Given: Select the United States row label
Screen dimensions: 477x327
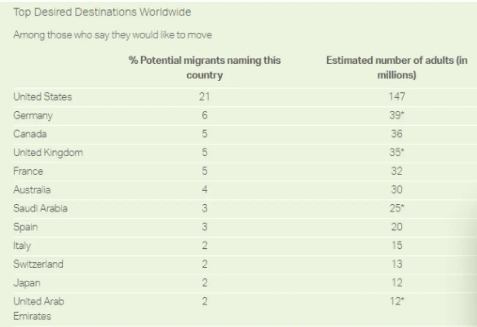Looking at the screenshot, I should pyautogui.click(x=42, y=97).
